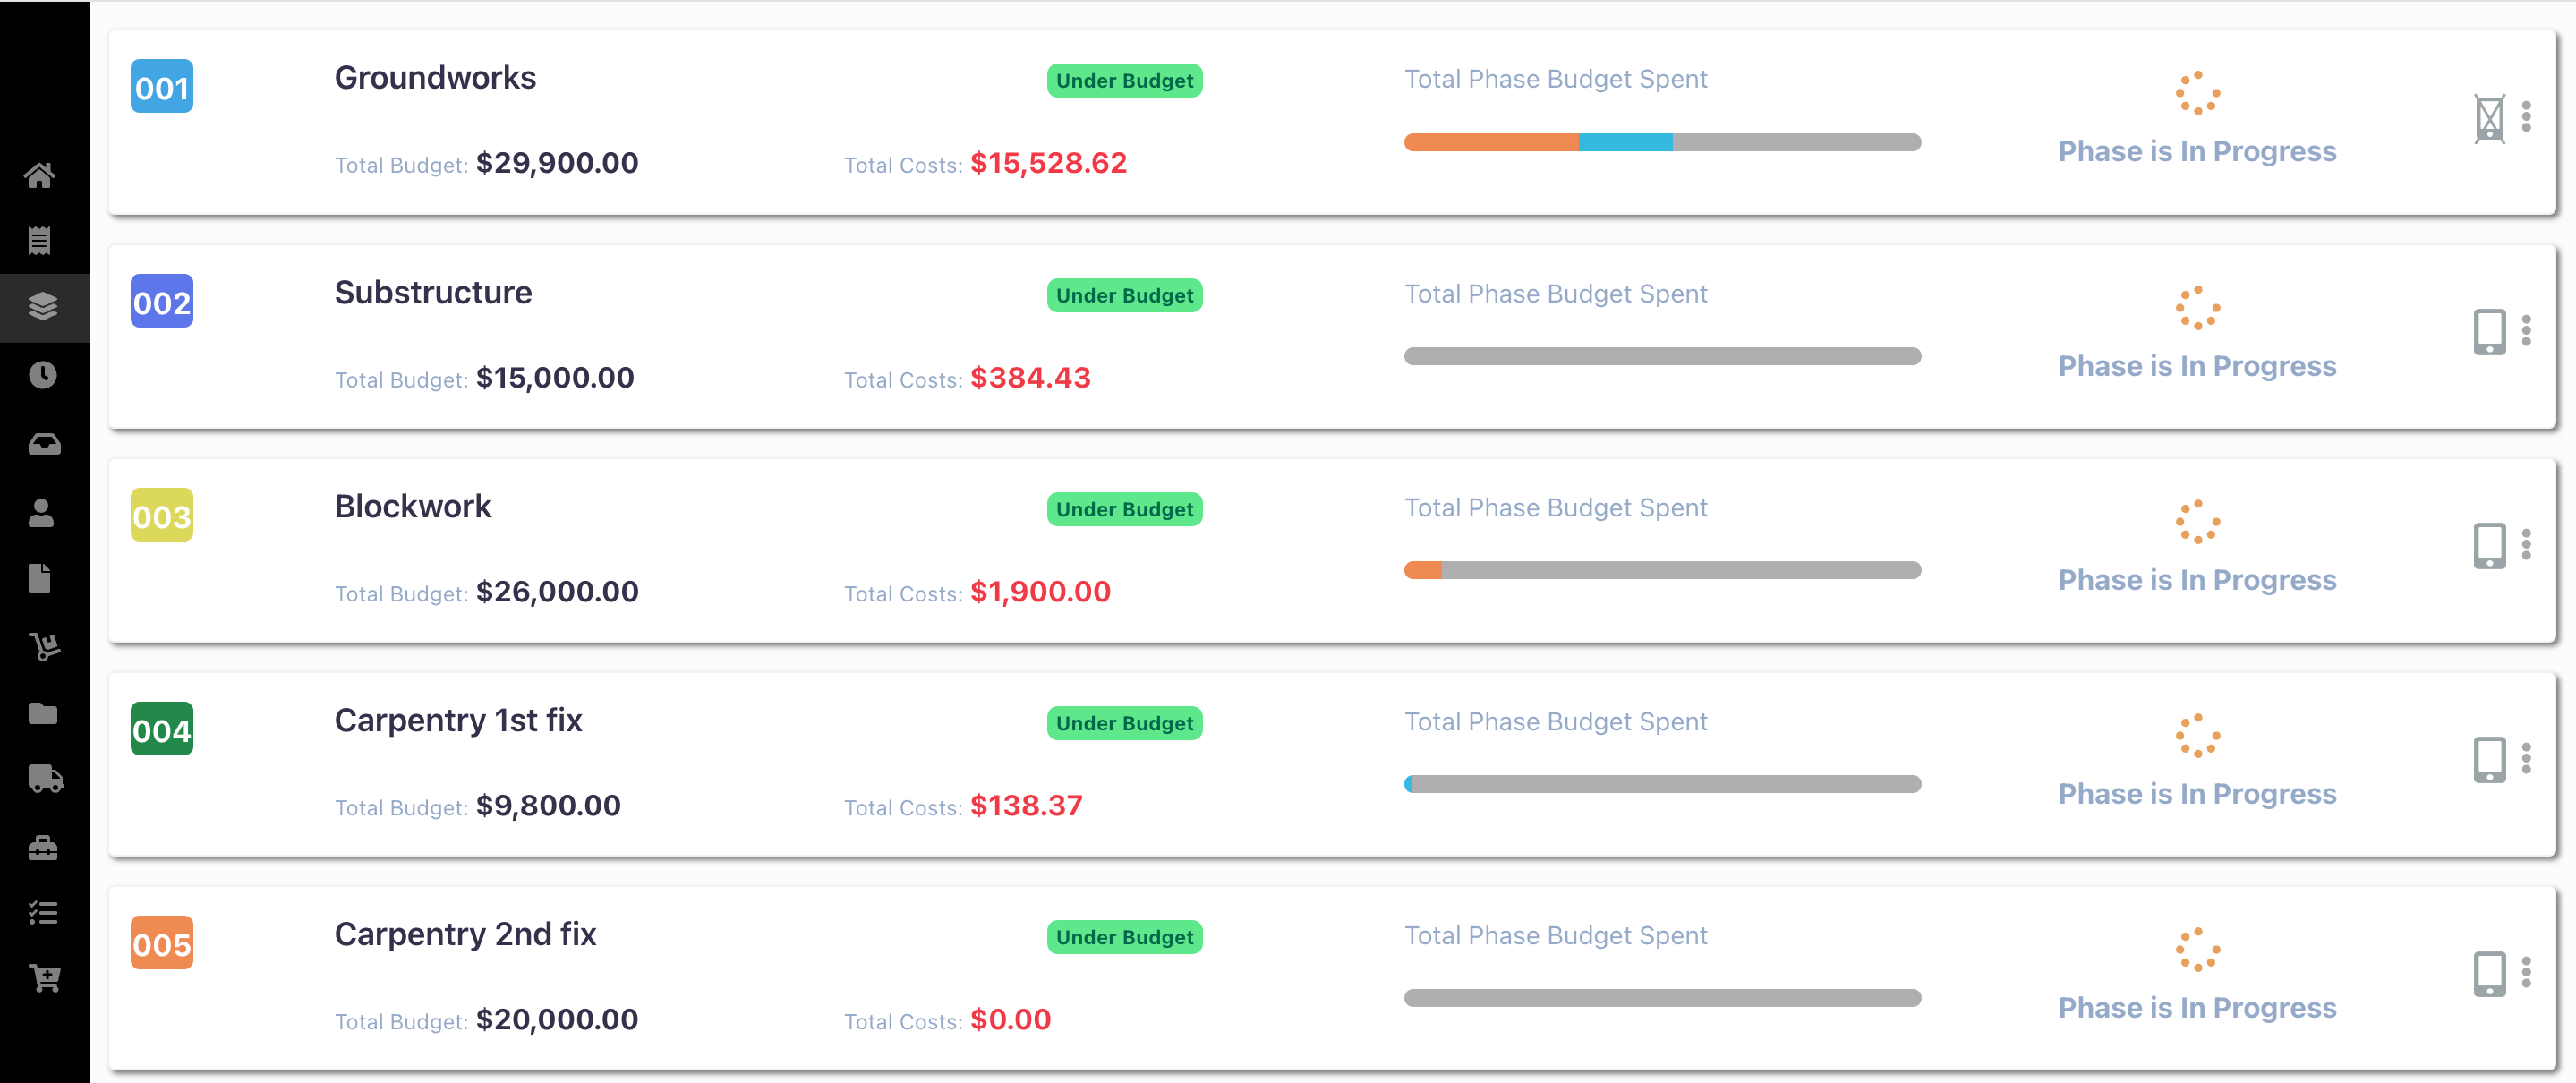
Task: Open the contacts person sidebar icon
Action: [x=40, y=513]
